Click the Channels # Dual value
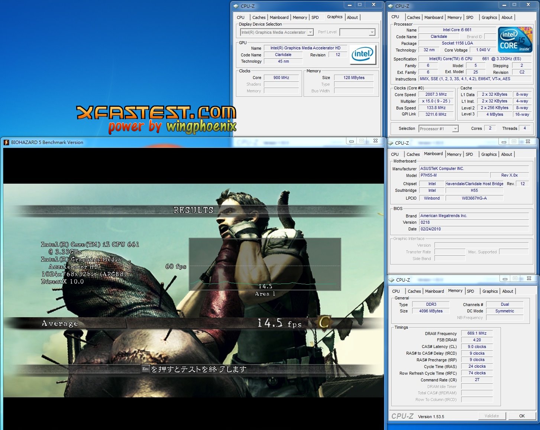The image size is (540, 430). click(505, 304)
